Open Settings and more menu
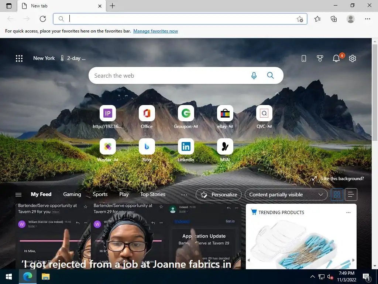Image resolution: width=378 pixels, height=284 pixels. (x=367, y=19)
